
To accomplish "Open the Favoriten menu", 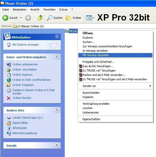I will tap(49, 10).
